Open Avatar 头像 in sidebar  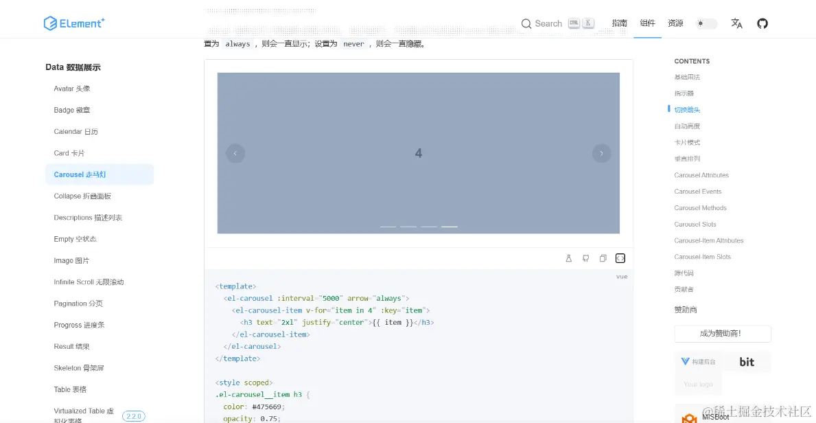tap(72, 89)
